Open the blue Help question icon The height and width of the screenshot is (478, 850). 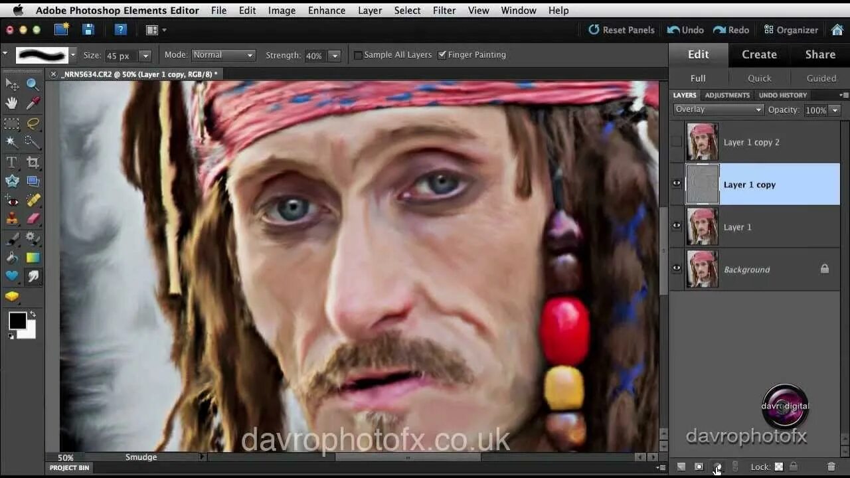pyautogui.click(x=120, y=29)
